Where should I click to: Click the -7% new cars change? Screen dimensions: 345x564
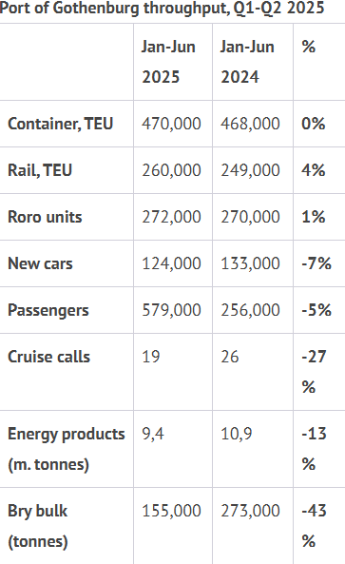click(316, 263)
